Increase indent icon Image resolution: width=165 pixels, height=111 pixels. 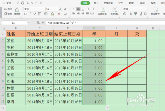92,9
